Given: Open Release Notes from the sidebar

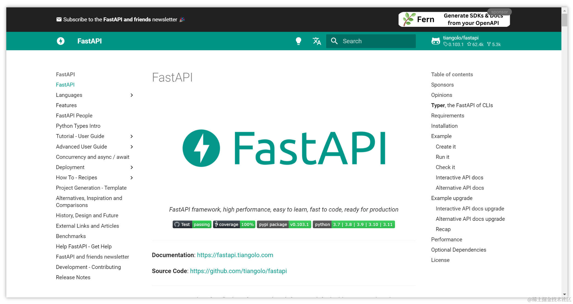Looking at the screenshot, I should [73, 277].
